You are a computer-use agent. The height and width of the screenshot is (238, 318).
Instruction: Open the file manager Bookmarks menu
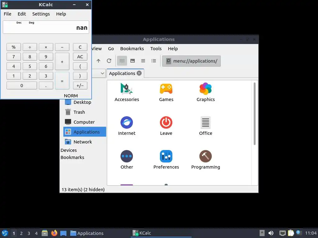click(132, 49)
